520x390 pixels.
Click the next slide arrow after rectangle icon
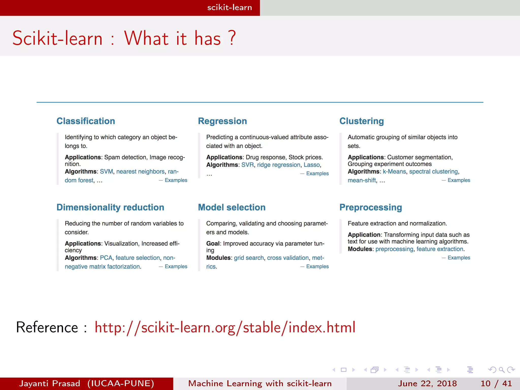(x=353, y=370)
